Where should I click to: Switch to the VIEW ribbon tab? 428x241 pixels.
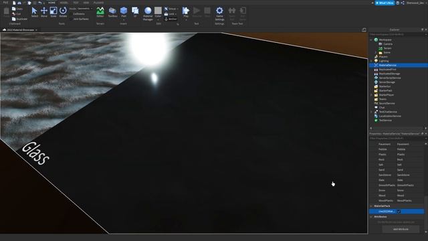(x=86, y=3)
